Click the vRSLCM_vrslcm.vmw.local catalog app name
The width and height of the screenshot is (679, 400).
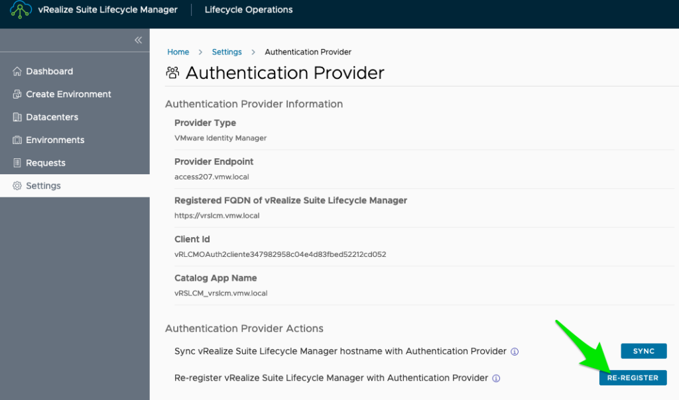point(221,293)
